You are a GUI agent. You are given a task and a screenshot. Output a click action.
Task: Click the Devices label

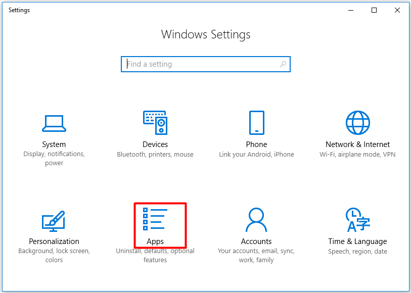(x=155, y=144)
